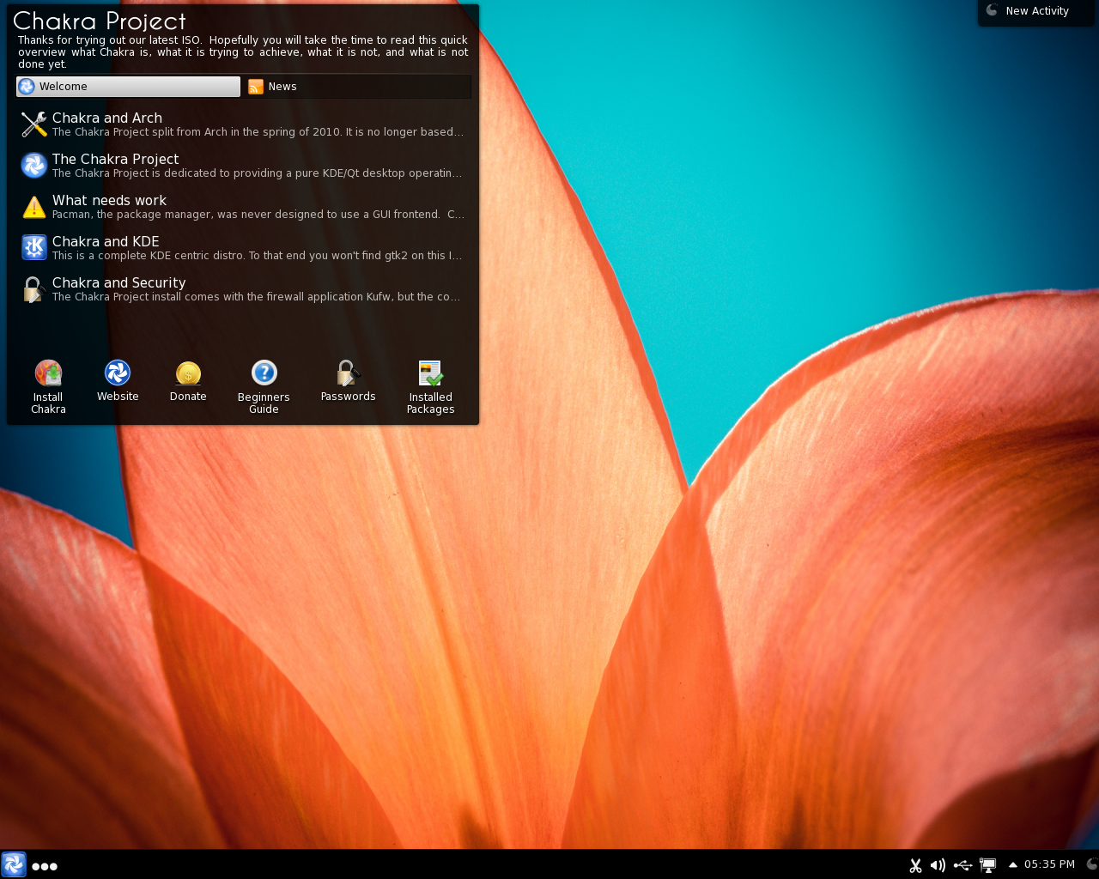Read the What needs work entry

click(x=242, y=207)
